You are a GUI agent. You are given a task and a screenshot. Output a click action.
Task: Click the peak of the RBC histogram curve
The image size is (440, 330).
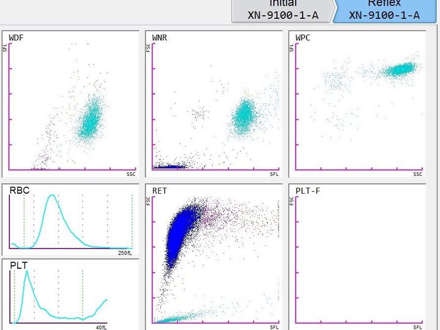tap(51, 196)
